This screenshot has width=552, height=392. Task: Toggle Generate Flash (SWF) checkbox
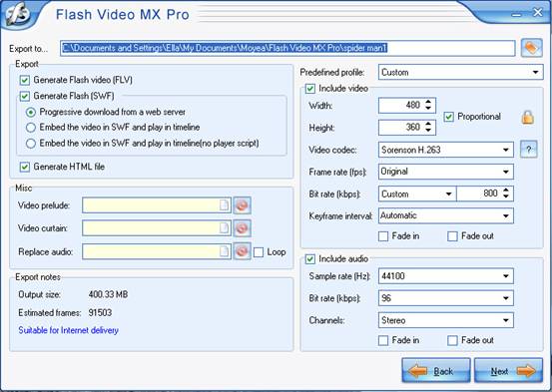pyautogui.click(x=25, y=96)
